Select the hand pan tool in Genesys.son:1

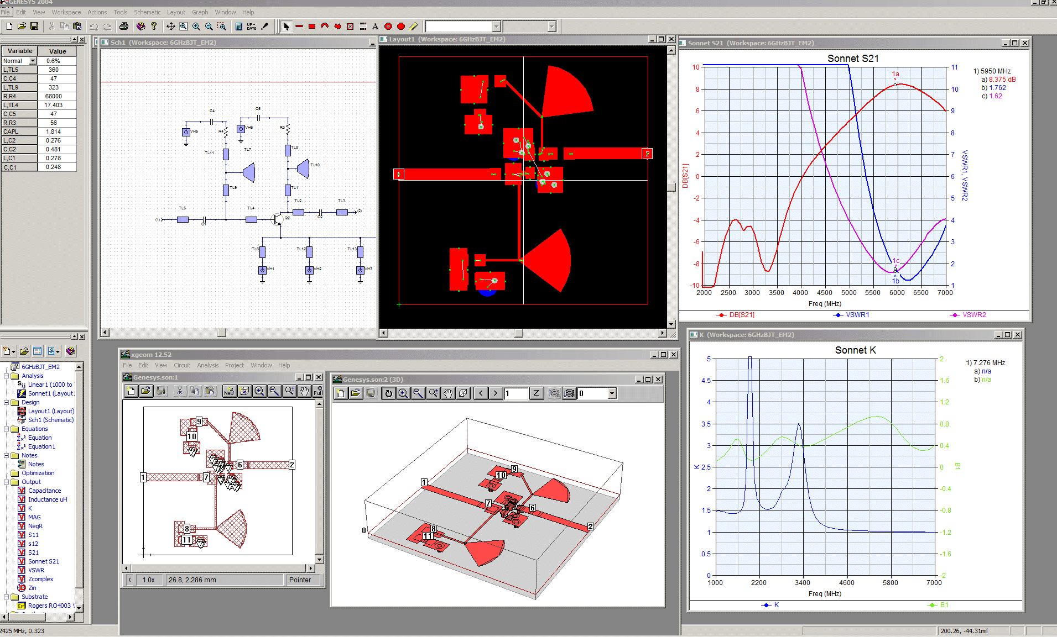(x=304, y=391)
